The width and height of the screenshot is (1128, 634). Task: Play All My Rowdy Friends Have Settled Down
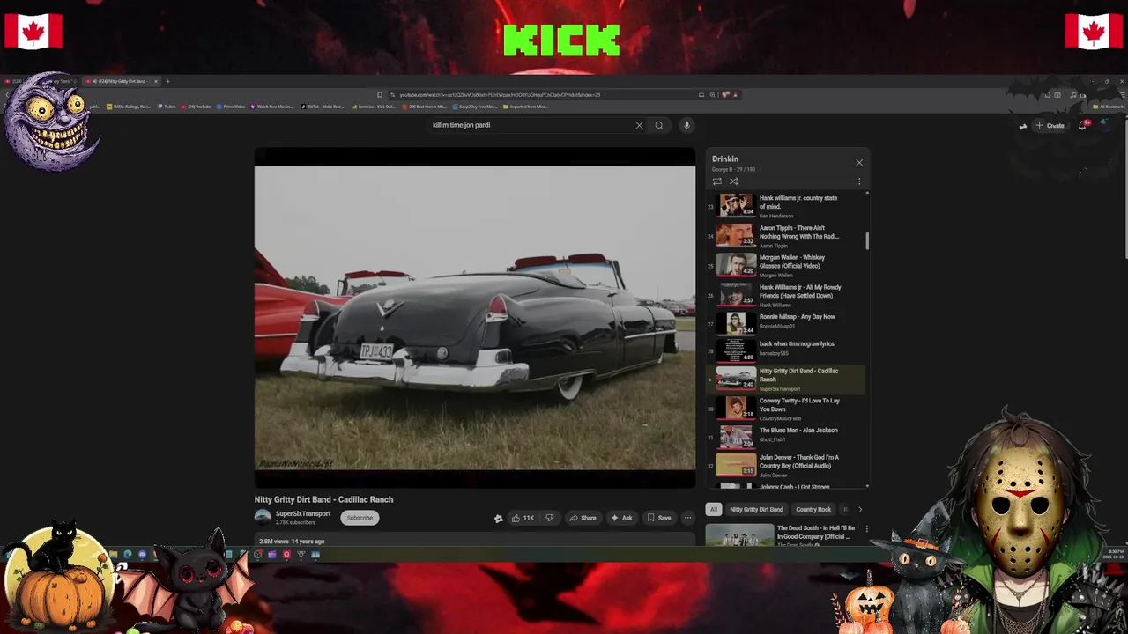(x=786, y=295)
